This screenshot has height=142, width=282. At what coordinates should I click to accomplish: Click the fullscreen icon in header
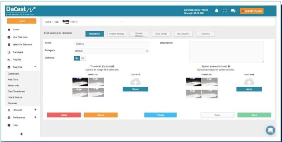(224, 11)
